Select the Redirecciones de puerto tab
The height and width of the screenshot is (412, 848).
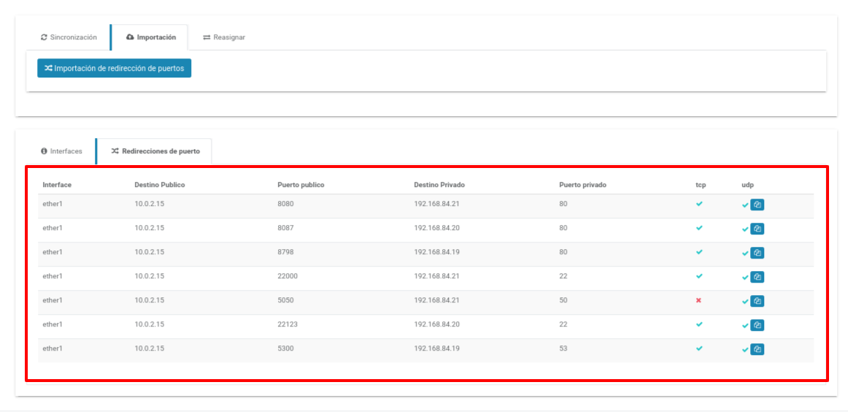tap(155, 151)
